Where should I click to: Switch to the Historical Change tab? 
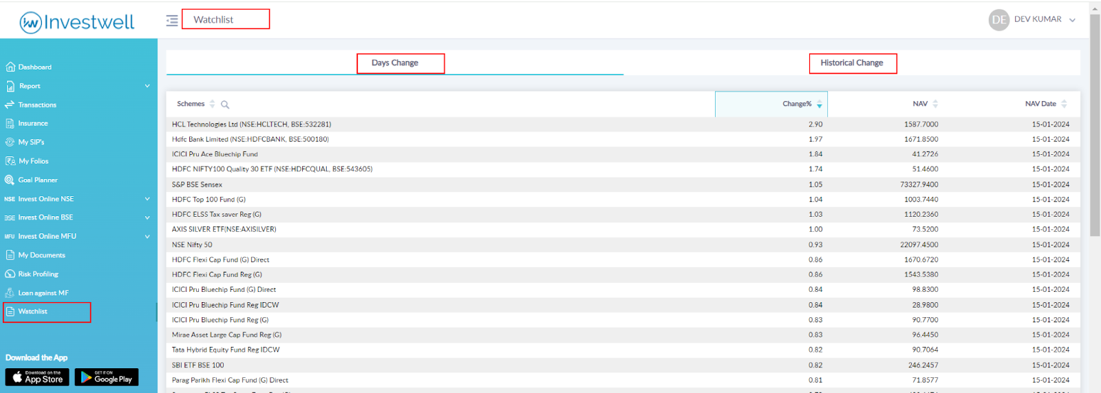pos(852,63)
